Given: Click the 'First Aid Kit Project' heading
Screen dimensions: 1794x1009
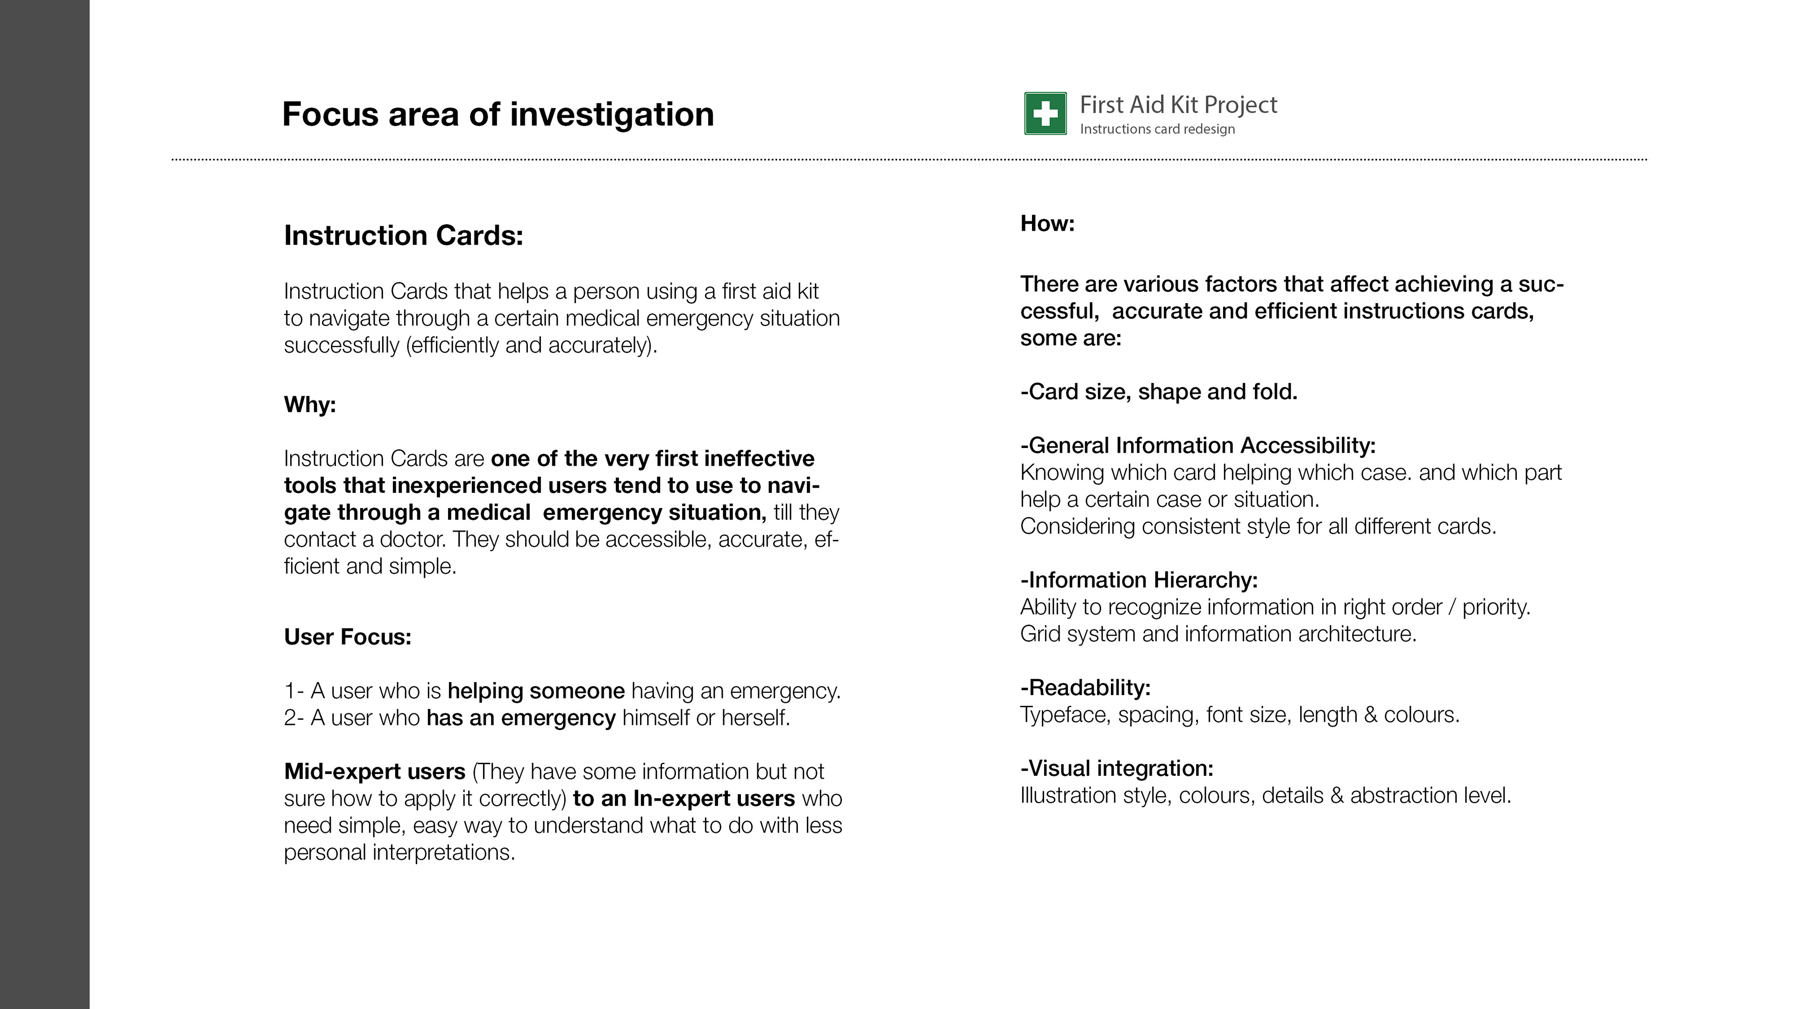Looking at the screenshot, I should pos(1178,105).
